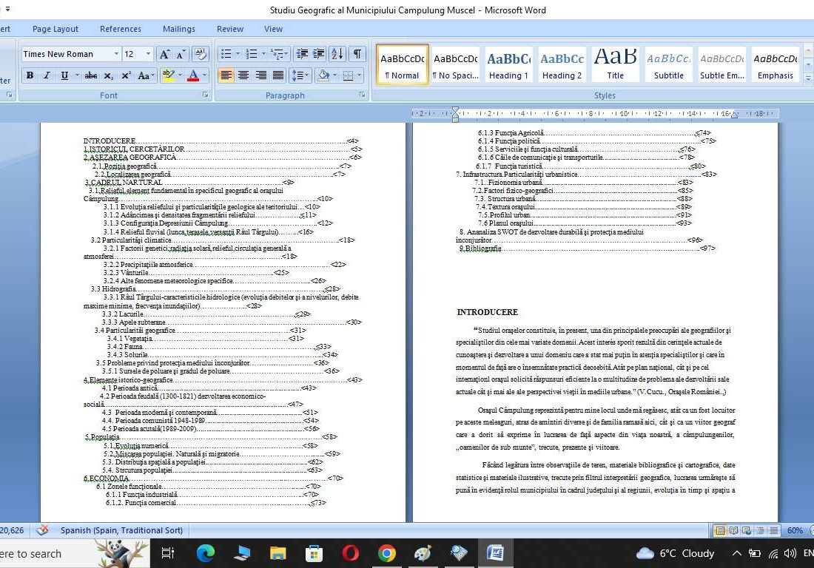
Task: Apply the Heading 1 style
Action: click(508, 65)
